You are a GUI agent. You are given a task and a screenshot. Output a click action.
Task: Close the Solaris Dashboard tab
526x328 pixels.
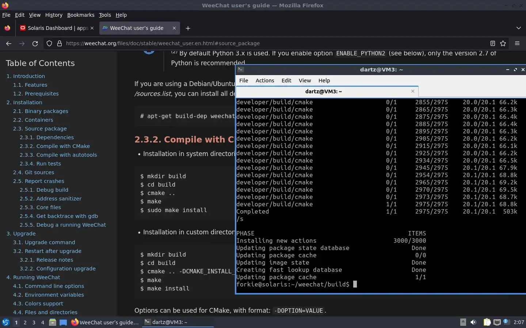pos(92,28)
